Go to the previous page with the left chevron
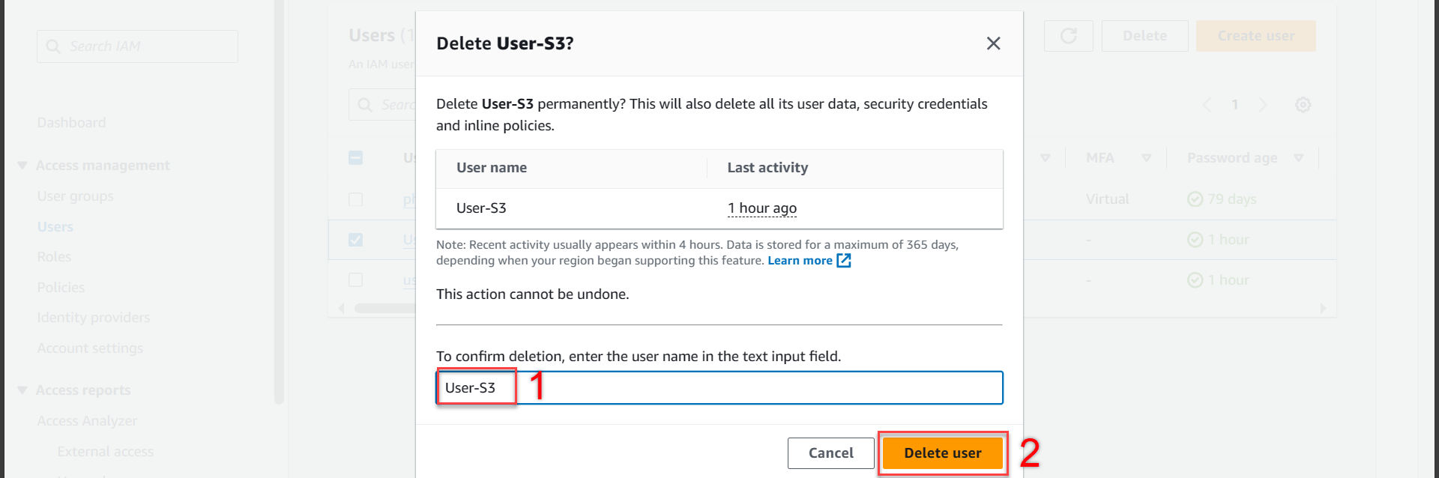Screen dimensions: 1439x478 pyautogui.click(x=1207, y=105)
